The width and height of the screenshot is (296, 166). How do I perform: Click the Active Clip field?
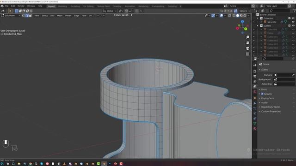[x=284, y=84]
